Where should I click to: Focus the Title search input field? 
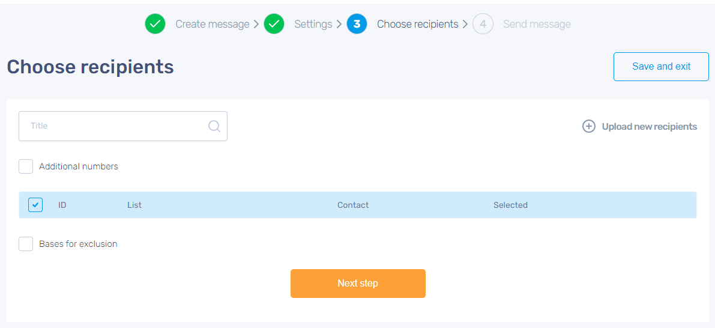114,126
